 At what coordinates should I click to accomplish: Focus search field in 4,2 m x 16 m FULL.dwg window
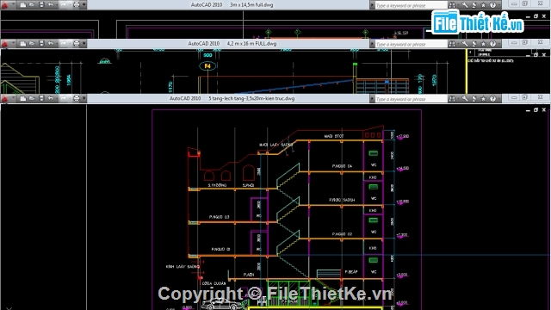coord(412,44)
